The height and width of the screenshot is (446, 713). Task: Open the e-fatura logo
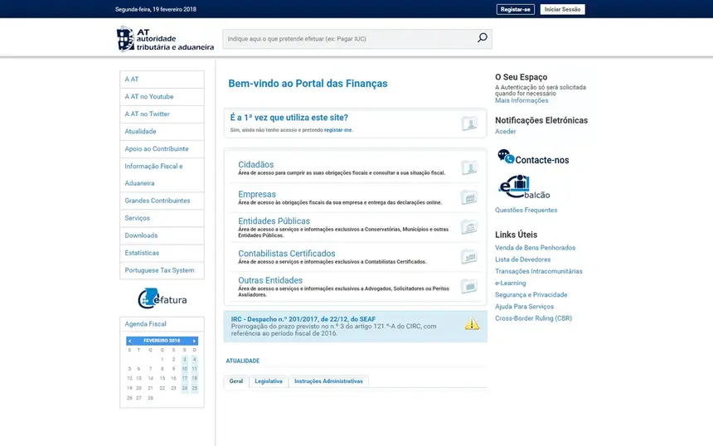click(162, 298)
